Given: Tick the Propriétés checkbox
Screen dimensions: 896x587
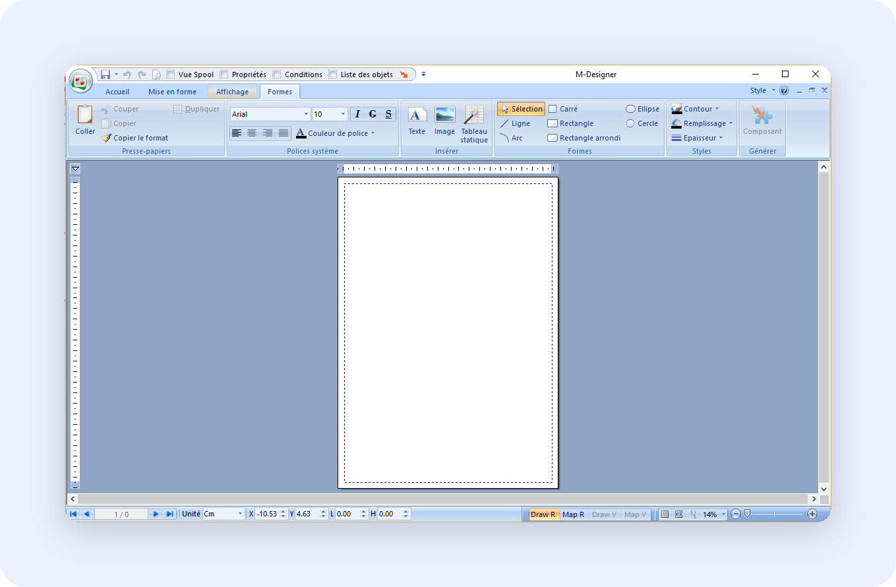Looking at the screenshot, I should [x=224, y=75].
